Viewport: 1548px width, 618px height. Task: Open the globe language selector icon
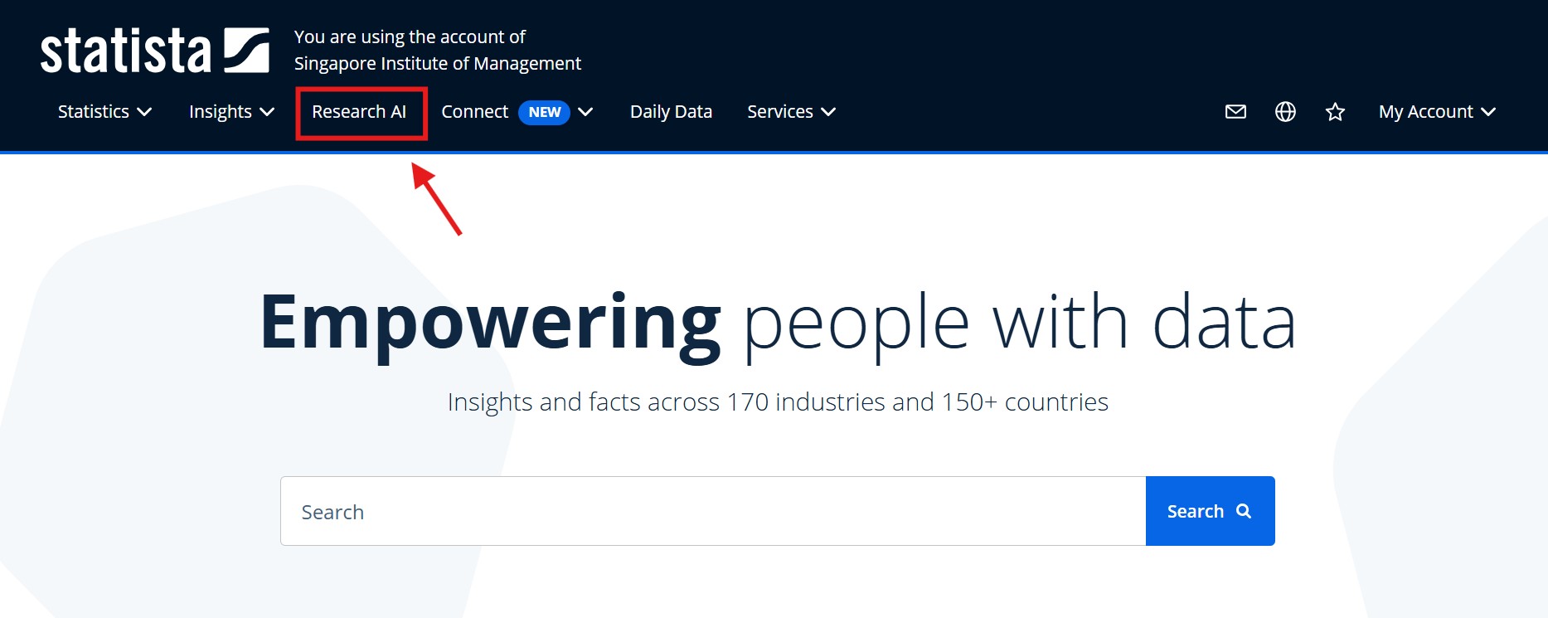tap(1285, 111)
